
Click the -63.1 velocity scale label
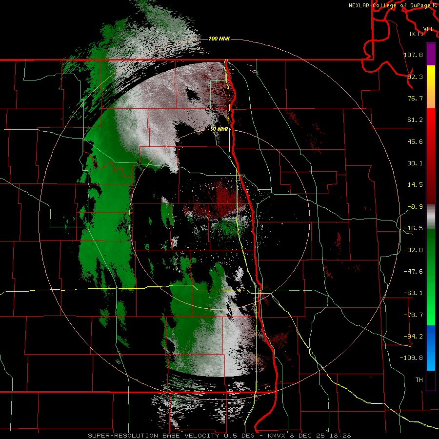[413, 293]
